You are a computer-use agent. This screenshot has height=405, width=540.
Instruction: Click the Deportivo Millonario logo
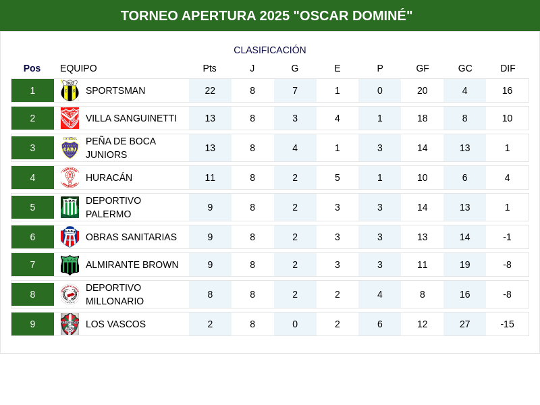click(x=70, y=294)
